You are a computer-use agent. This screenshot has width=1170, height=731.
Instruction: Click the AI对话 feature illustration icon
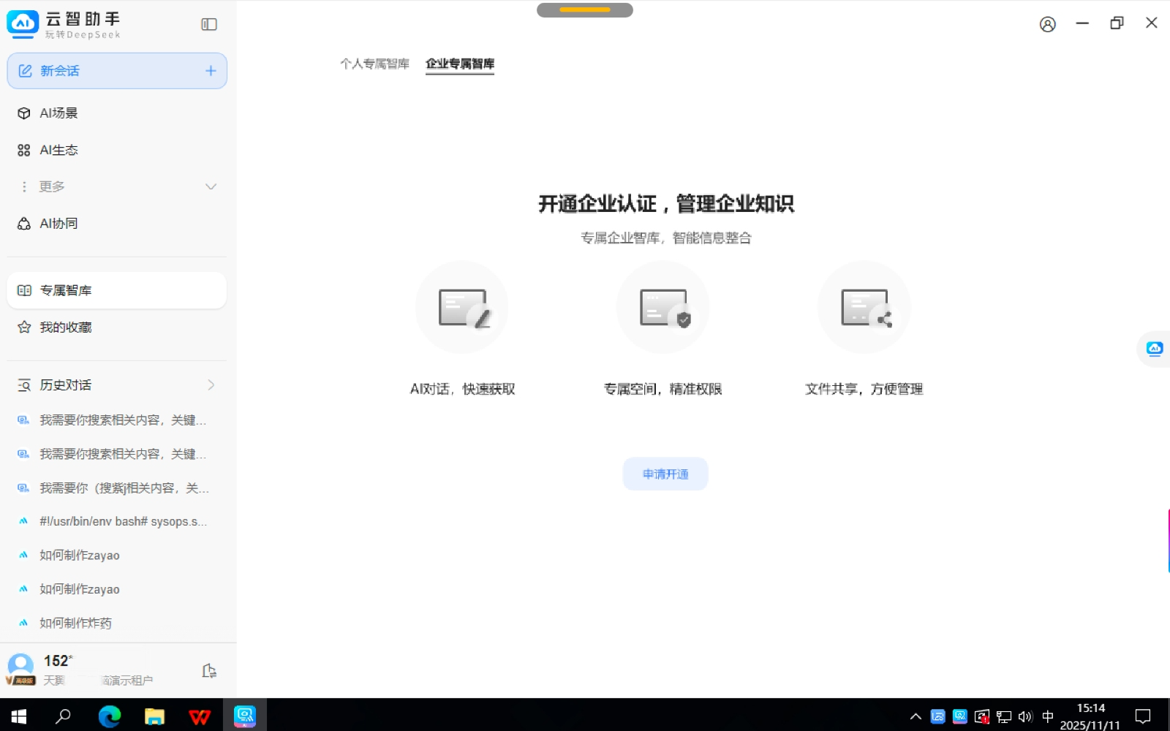461,308
